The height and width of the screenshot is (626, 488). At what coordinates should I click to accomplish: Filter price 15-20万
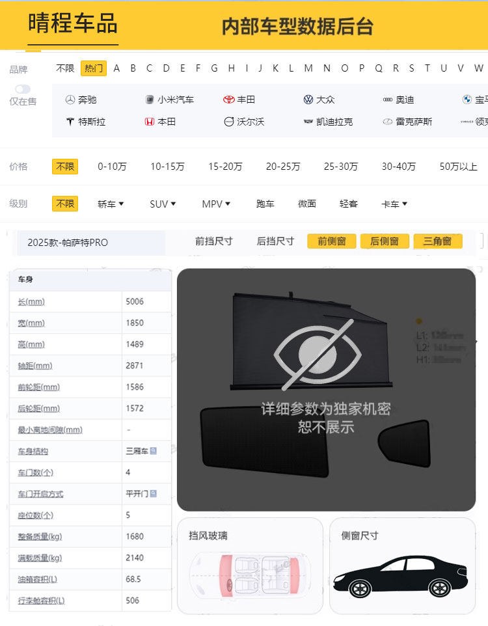coord(225,167)
